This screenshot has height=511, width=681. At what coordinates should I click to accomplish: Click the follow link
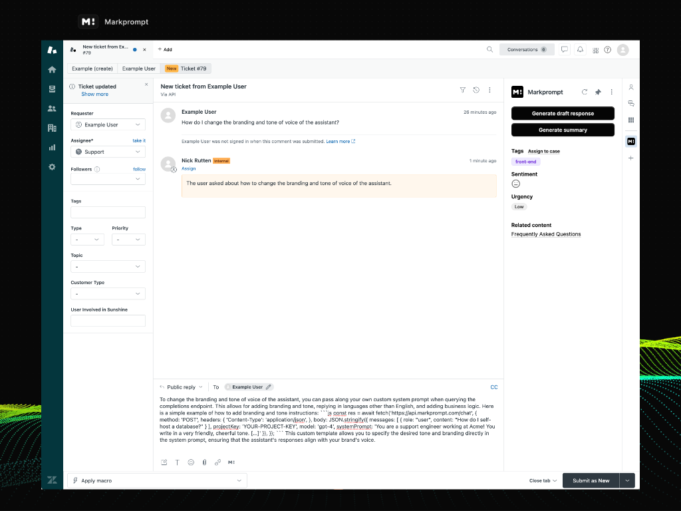(x=140, y=170)
